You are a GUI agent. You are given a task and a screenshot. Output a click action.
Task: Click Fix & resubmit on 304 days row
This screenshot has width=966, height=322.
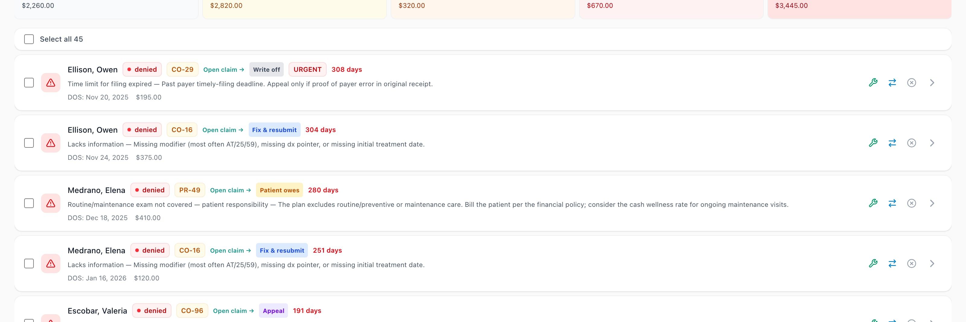(x=274, y=130)
